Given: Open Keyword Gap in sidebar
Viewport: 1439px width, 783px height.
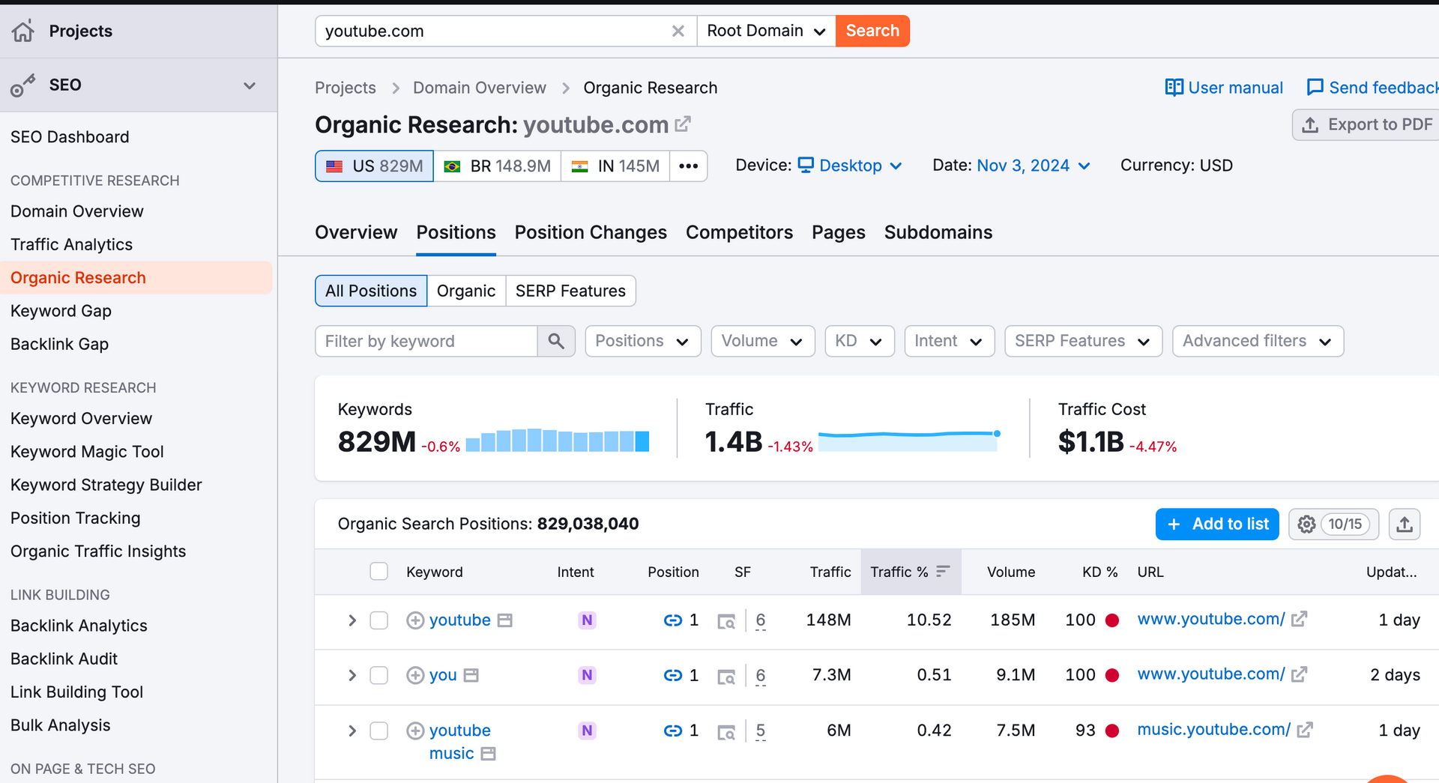Looking at the screenshot, I should (61, 311).
